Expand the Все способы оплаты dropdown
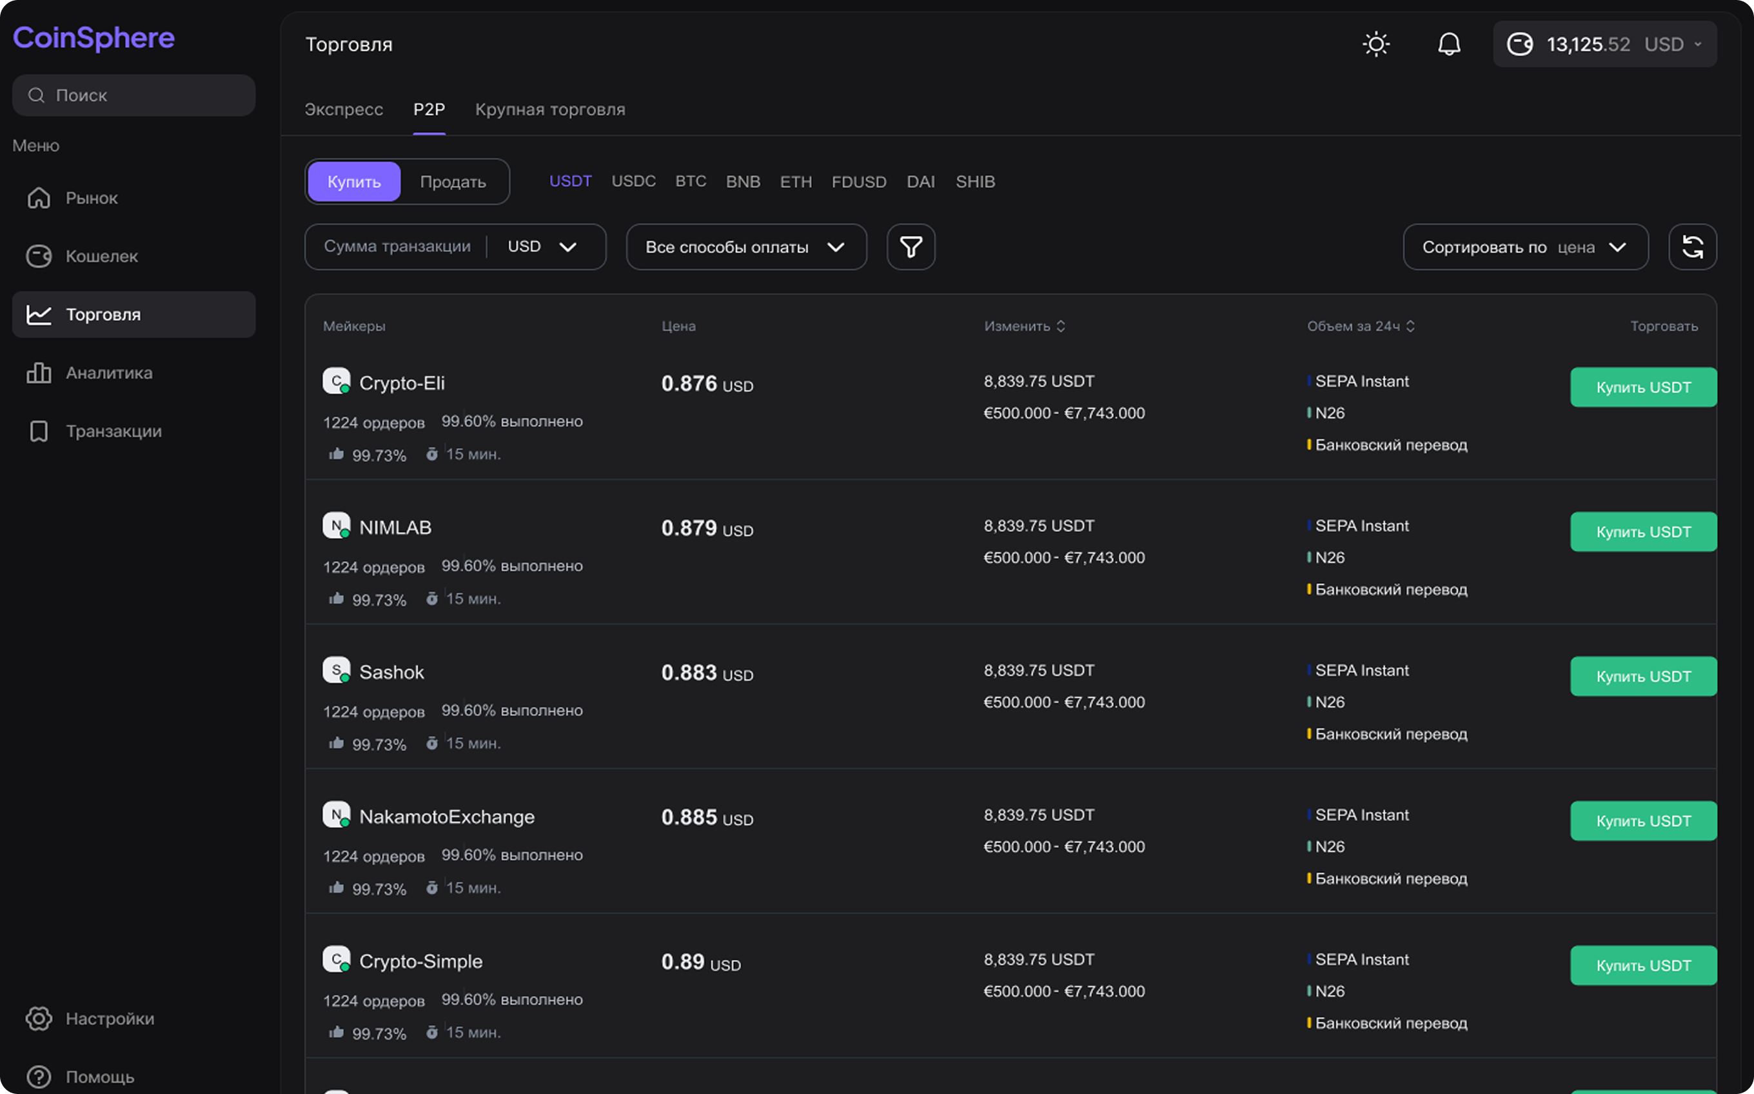Image resolution: width=1754 pixels, height=1094 pixels. (745, 246)
